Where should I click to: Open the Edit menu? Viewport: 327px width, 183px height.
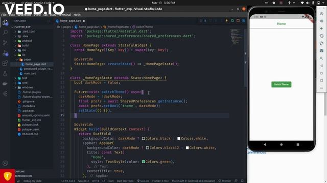(x=12, y=15)
